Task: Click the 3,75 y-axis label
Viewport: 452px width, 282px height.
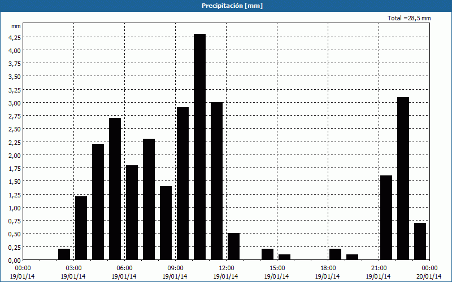Action: coord(15,64)
